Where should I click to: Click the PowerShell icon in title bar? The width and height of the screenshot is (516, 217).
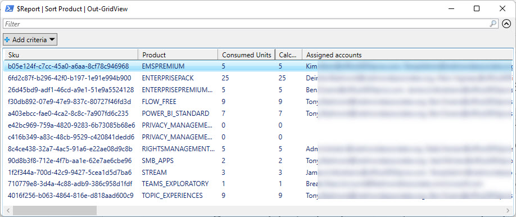point(9,9)
